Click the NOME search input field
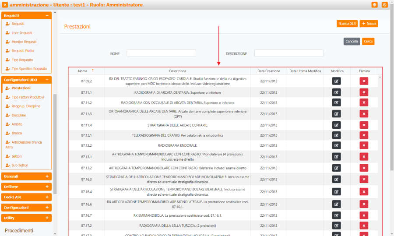Screen dimensions: 394x236 [161, 53]
